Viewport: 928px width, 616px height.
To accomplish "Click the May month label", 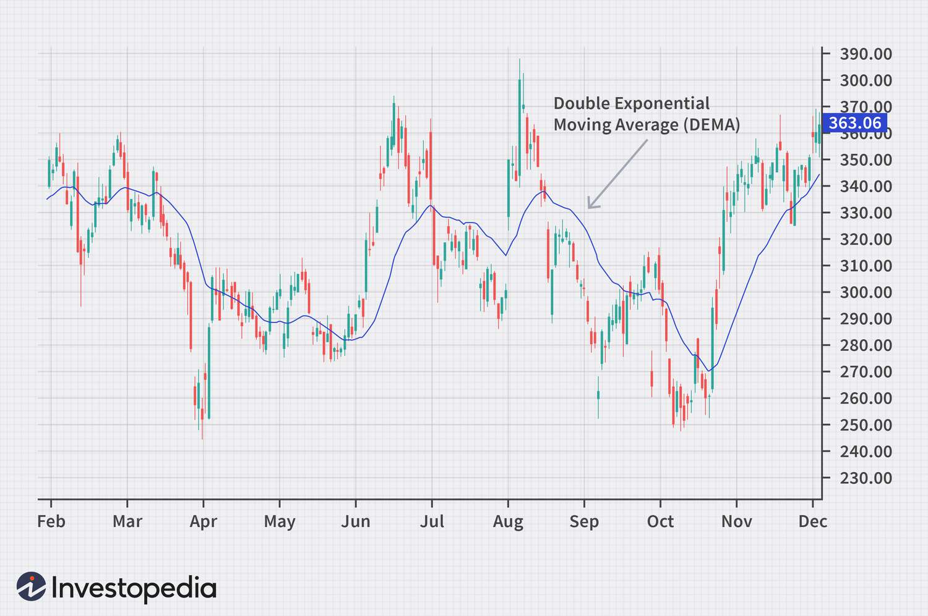I will [280, 522].
